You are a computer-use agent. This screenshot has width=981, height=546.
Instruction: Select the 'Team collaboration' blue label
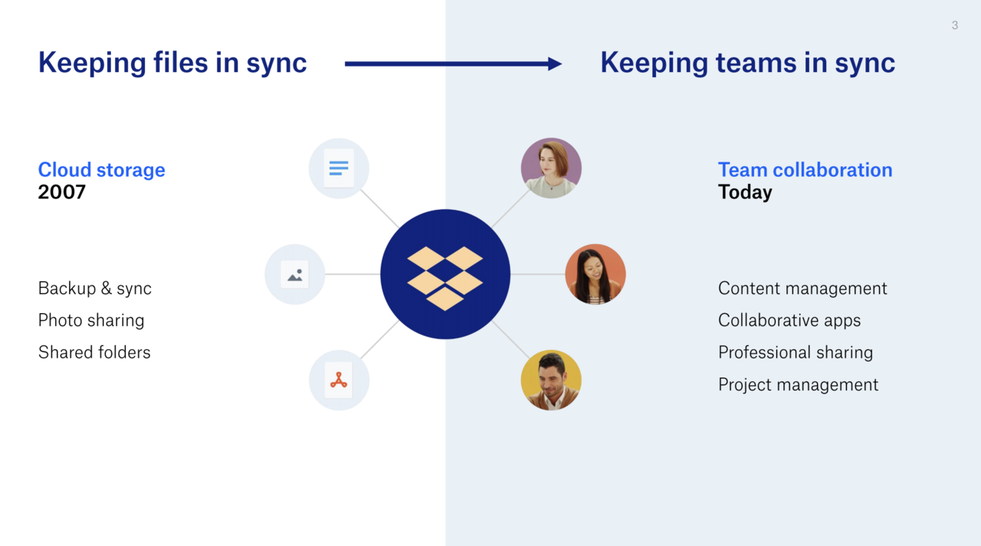[x=805, y=170]
